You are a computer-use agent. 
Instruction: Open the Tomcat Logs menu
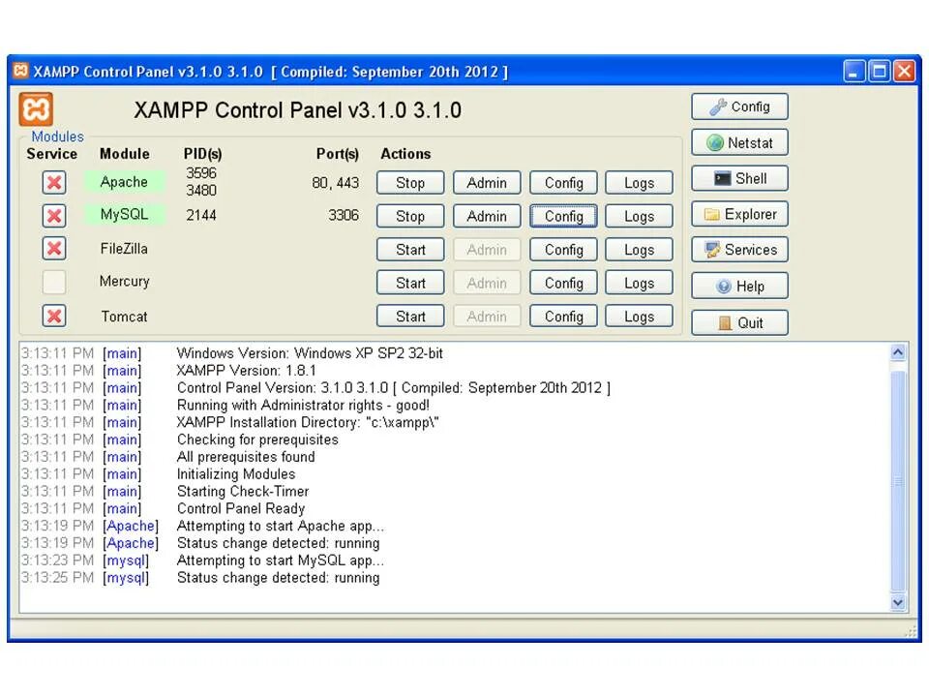tap(640, 316)
